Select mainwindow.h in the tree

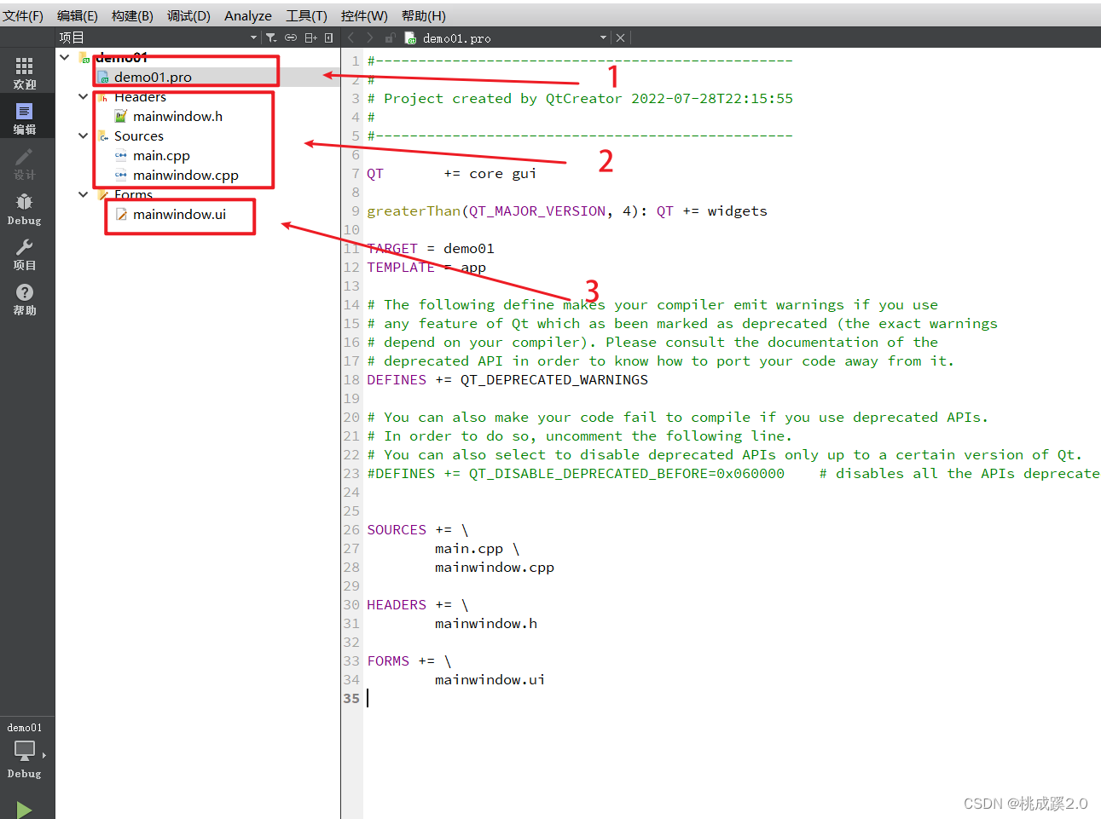coord(177,116)
